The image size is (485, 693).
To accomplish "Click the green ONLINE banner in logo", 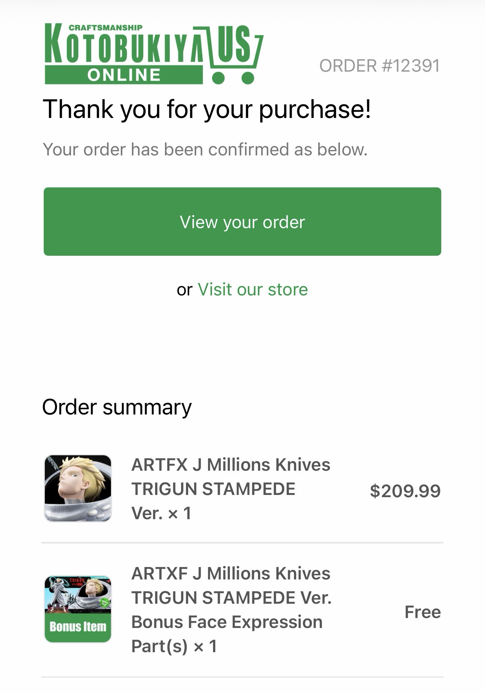I will point(124,75).
